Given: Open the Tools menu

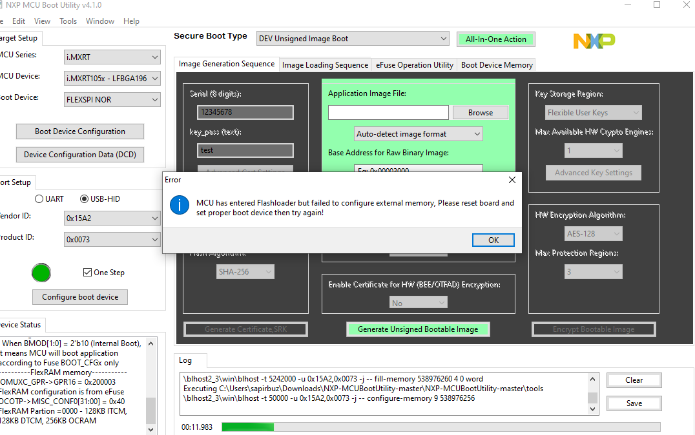Looking at the screenshot, I should click(67, 21).
